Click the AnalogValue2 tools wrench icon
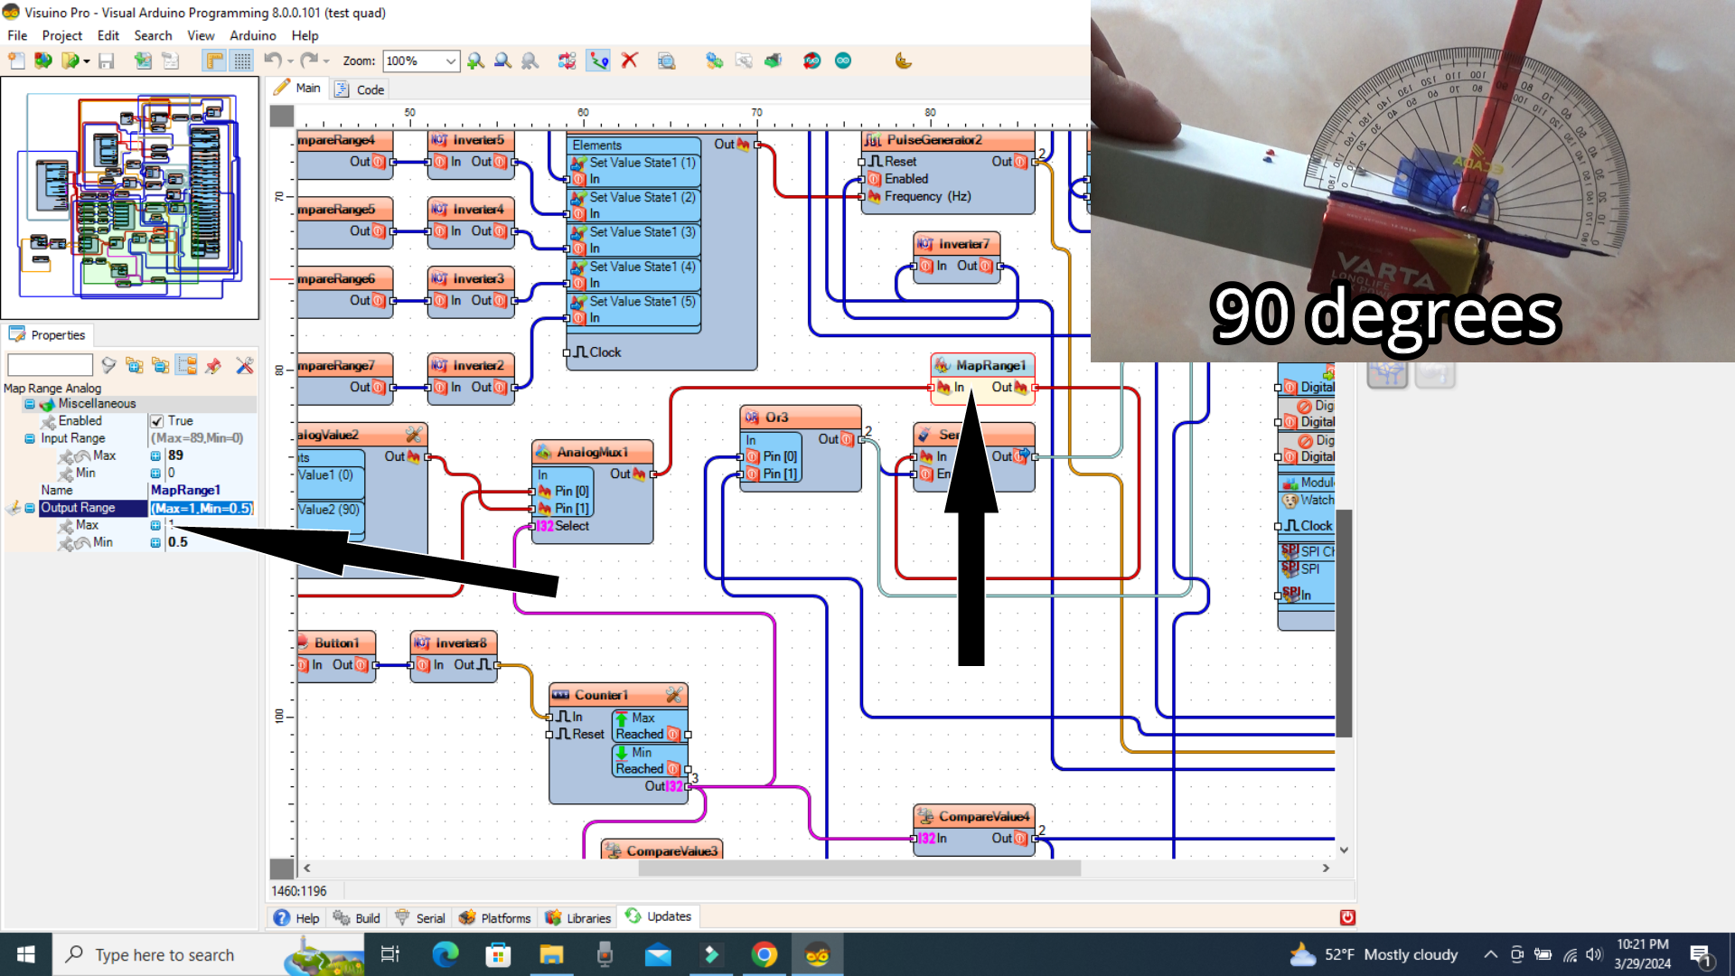1735x976 pixels. 413,435
